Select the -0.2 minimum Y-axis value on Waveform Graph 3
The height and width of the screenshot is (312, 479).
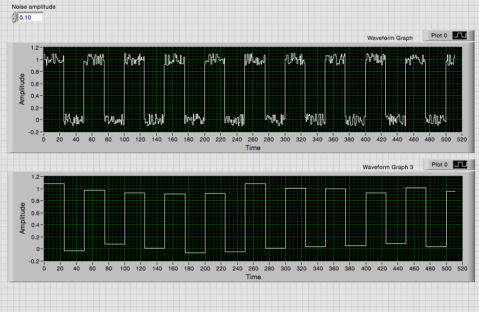tap(34, 261)
